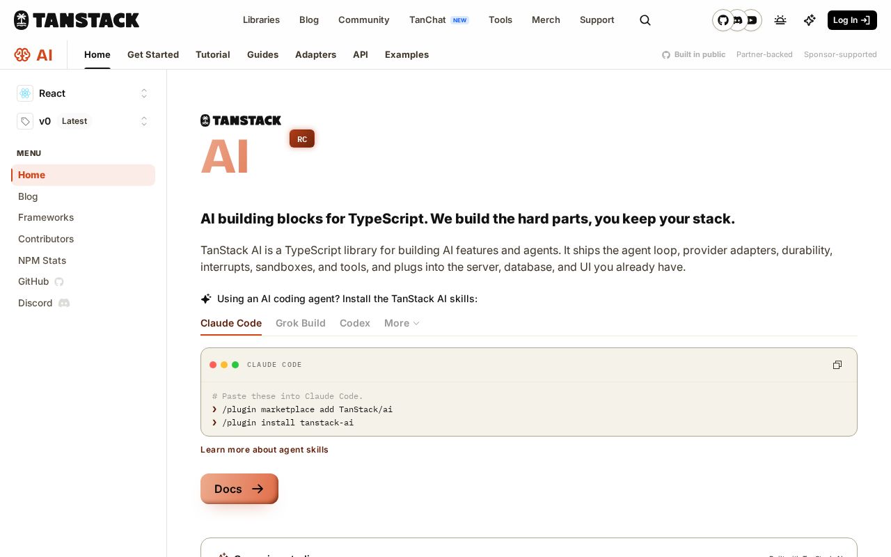Screen dimensions: 891x557
Task: Open the API tab
Action: coord(361,54)
